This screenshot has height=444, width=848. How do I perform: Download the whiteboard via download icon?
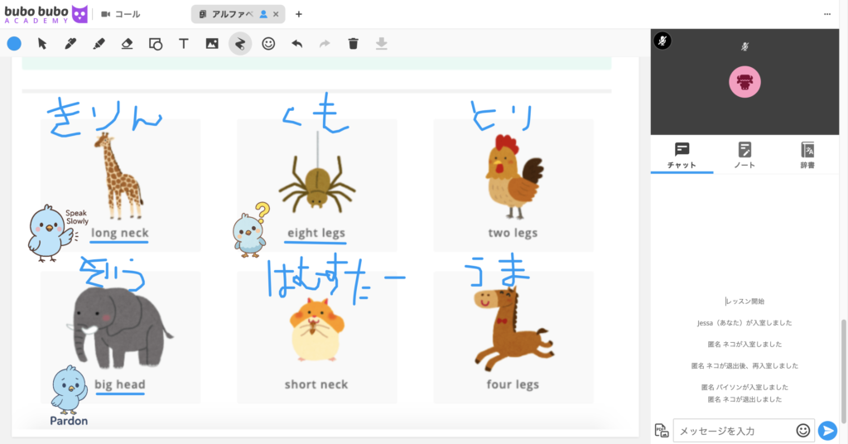click(381, 44)
